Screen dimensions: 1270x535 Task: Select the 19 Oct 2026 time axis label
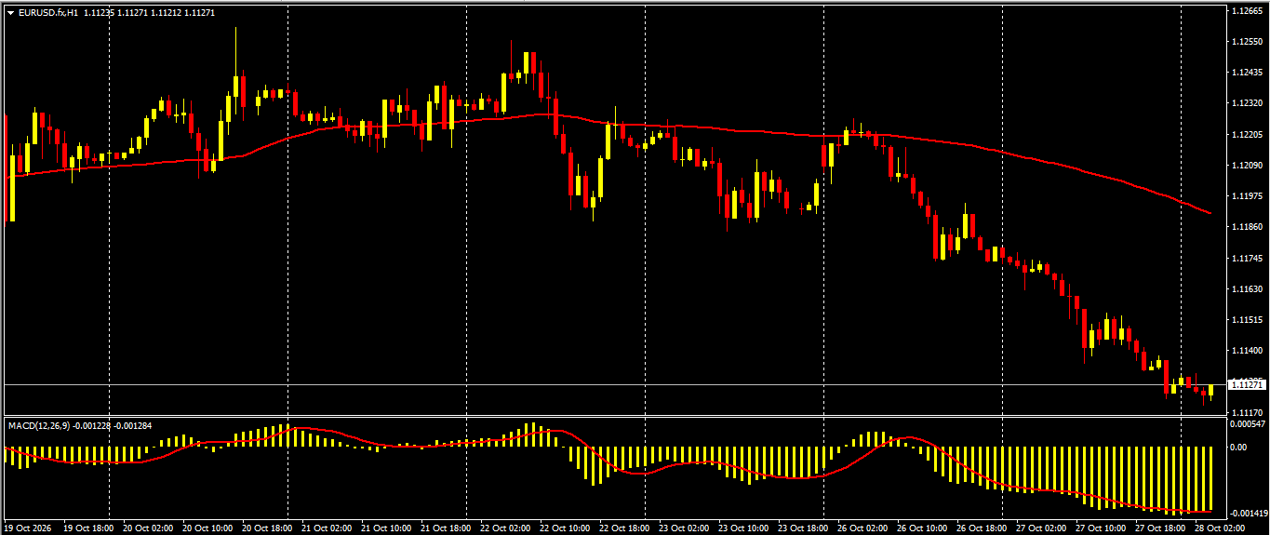29,528
